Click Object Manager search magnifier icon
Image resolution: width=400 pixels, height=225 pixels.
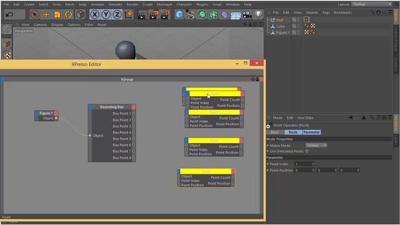pyautogui.click(x=372, y=12)
